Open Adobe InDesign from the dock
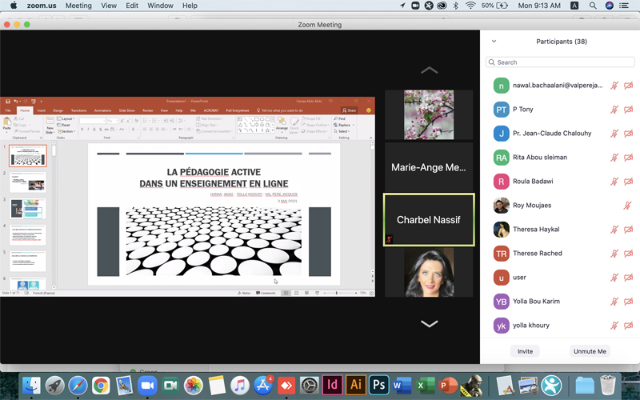640x400 pixels. tap(333, 385)
